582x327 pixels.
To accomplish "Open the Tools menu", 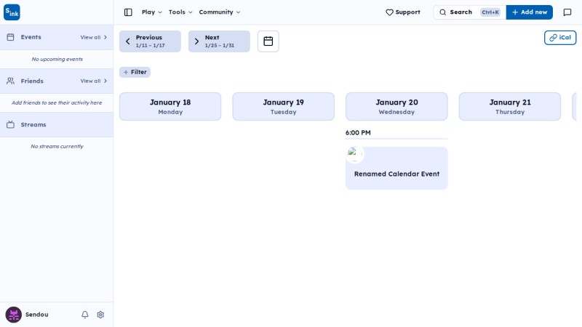I will pos(180,12).
